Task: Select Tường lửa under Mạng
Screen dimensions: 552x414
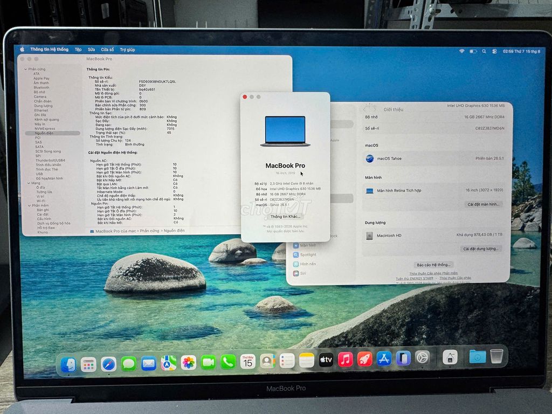Action: click(44, 192)
